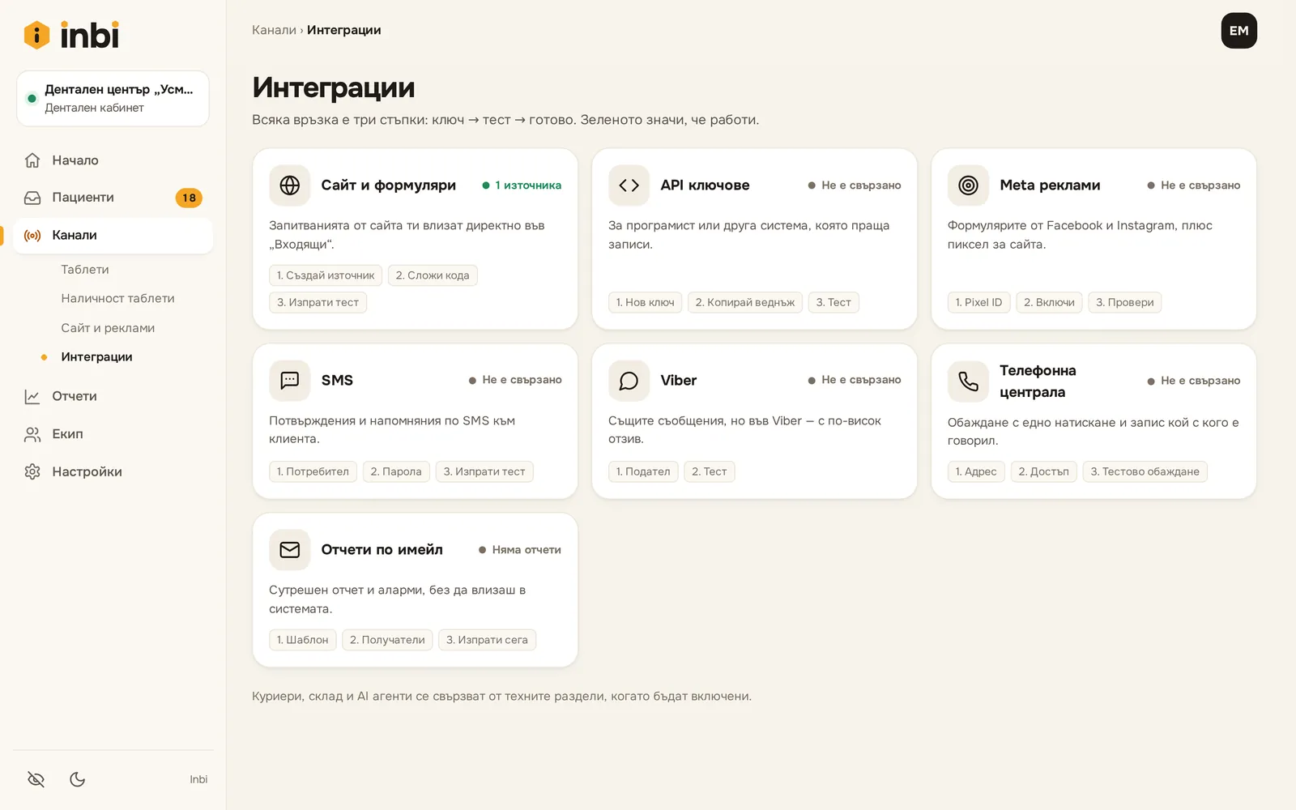The width and height of the screenshot is (1296, 810).
Task: Select Интеграции in the sidebar submenu
Action: [x=96, y=357]
